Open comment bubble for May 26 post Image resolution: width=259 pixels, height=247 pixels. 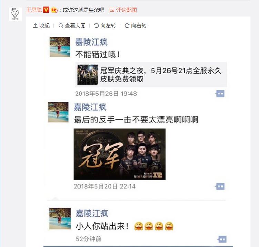click(x=220, y=94)
